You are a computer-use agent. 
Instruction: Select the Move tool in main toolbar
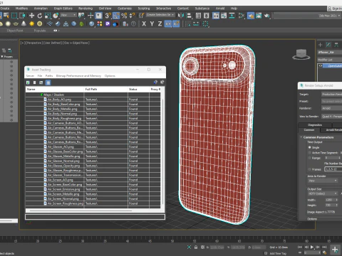click(31, 16)
